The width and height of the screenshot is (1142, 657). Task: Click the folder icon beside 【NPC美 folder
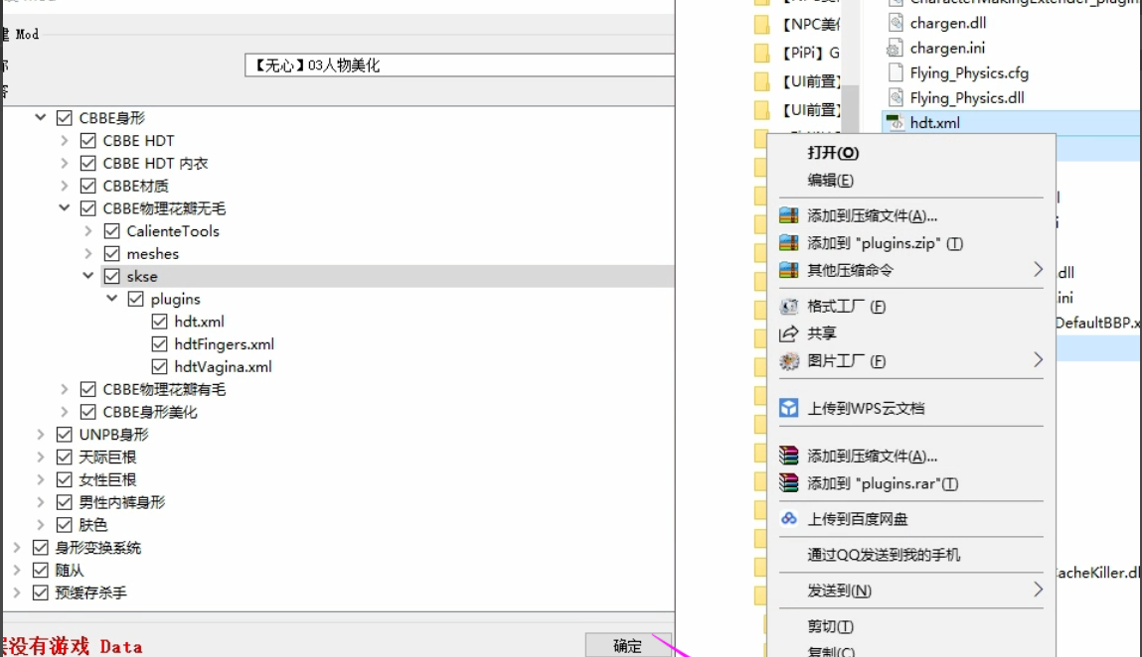[761, 25]
